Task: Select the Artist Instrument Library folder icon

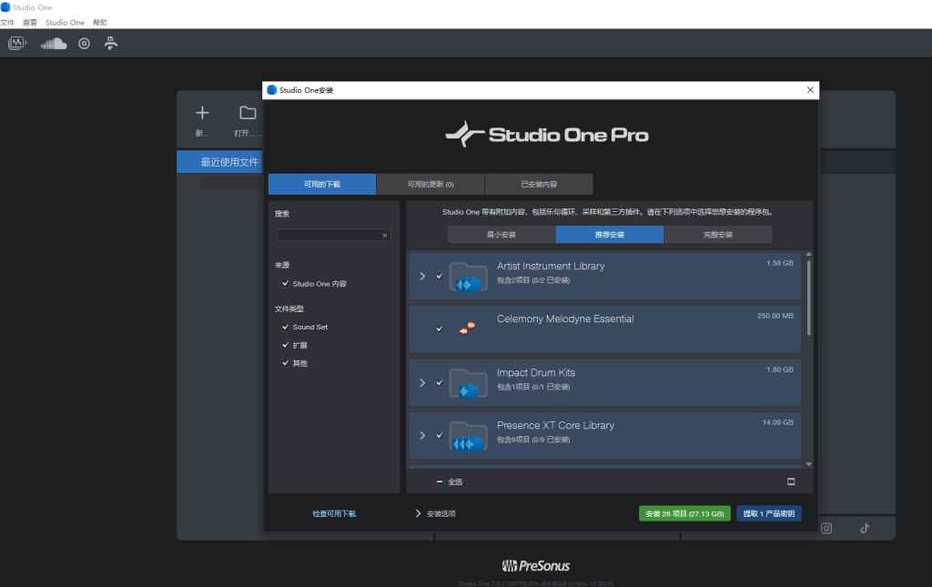Action: coord(468,276)
